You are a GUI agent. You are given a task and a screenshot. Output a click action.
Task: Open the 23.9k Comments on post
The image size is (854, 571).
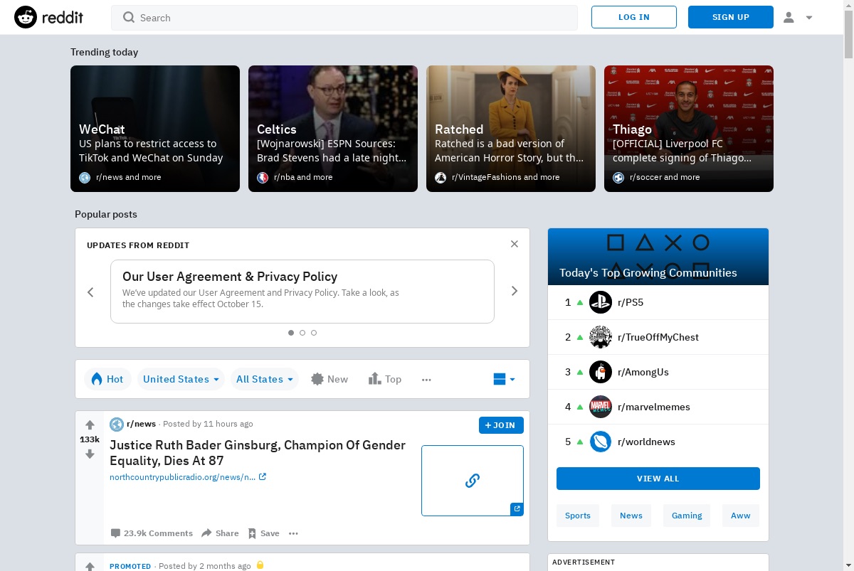coord(152,533)
